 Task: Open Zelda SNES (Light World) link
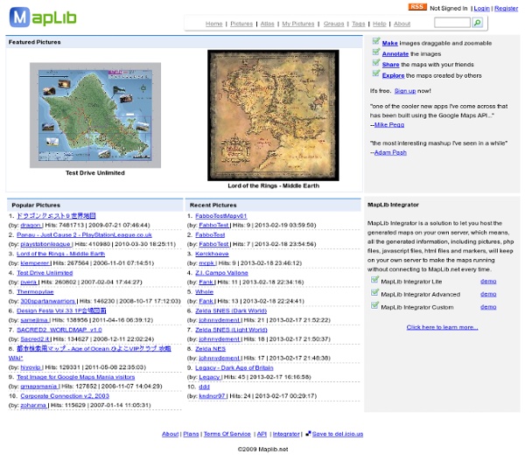pos(231,330)
